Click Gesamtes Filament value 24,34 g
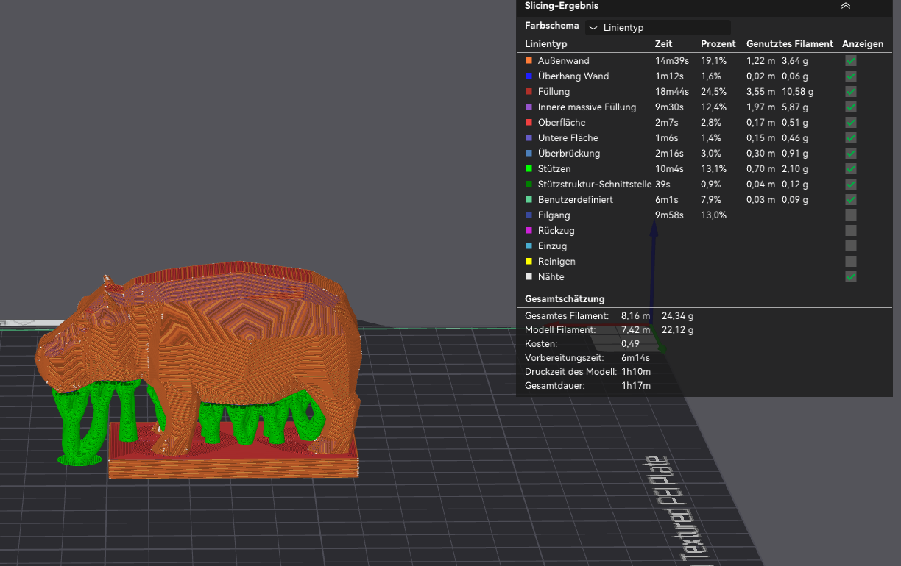Screen dimensions: 901x566 click(678, 316)
